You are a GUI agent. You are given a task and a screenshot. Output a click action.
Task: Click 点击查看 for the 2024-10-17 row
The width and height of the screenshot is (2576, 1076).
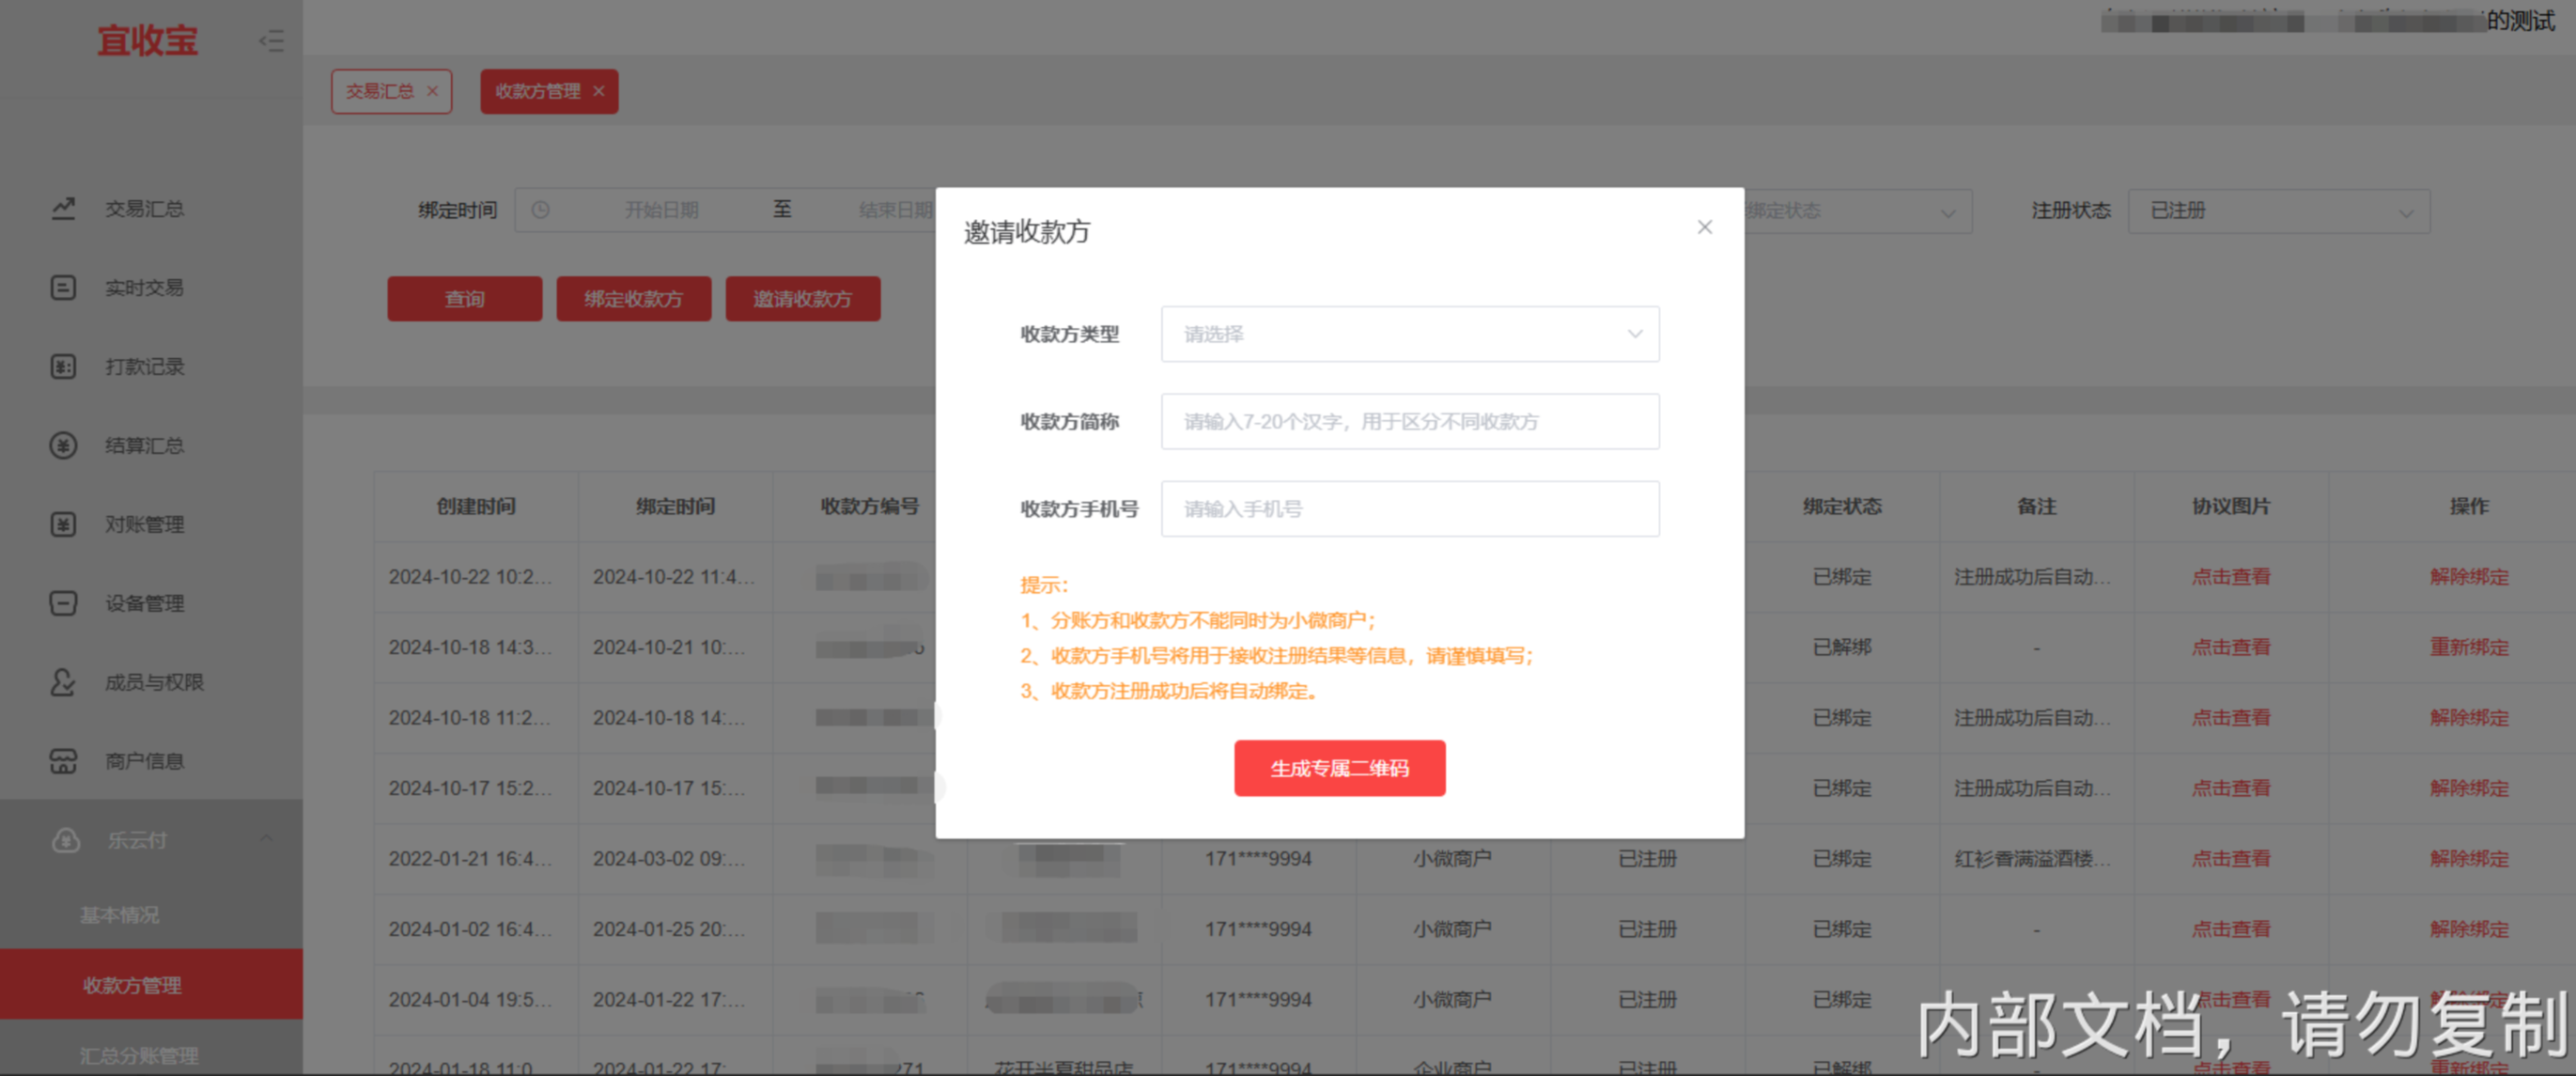[2231, 788]
